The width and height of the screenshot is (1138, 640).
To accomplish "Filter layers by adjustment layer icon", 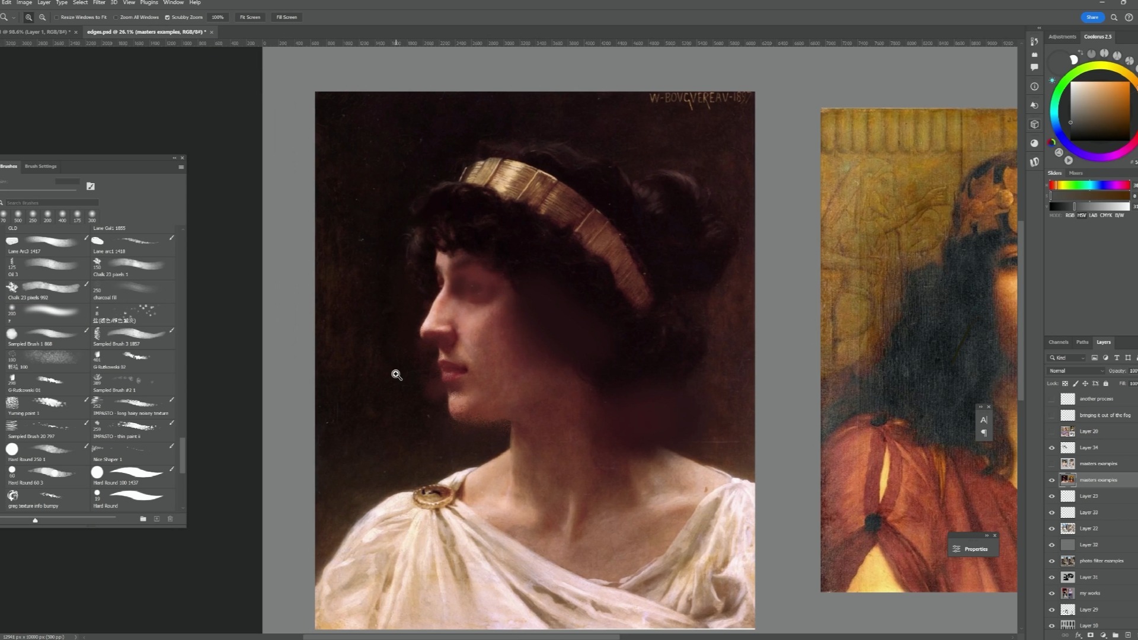I will point(1105,357).
